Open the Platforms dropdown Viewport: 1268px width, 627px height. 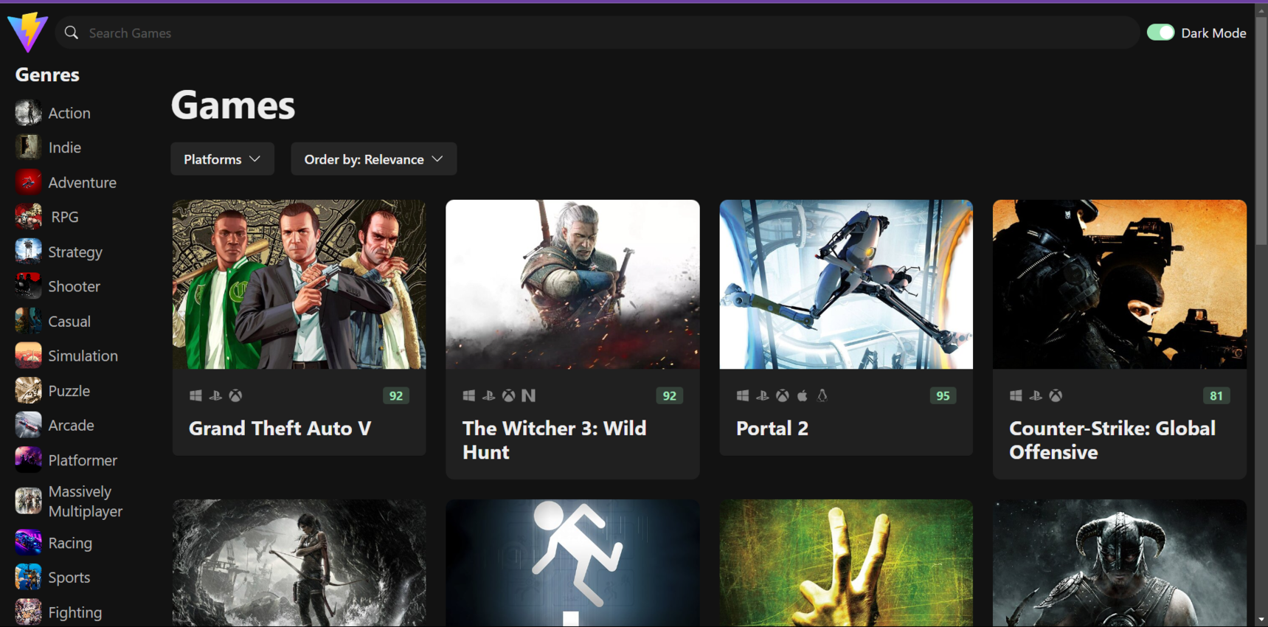pos(222,159)
